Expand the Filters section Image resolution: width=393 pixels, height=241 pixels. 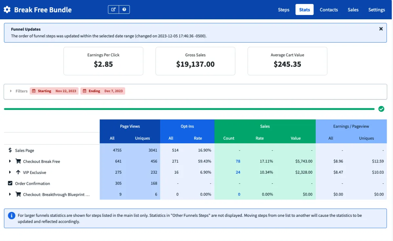[11, 91]
